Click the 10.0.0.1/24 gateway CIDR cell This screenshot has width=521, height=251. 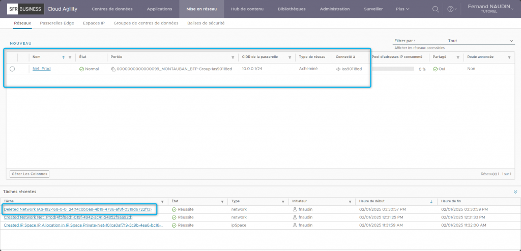coord(252,69)
